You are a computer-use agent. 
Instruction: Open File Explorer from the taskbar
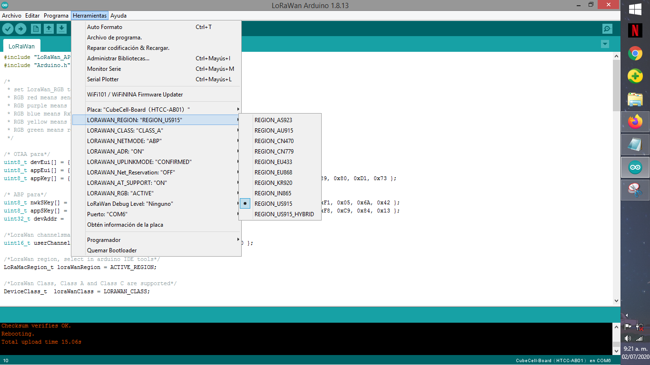tap(635, 99)
